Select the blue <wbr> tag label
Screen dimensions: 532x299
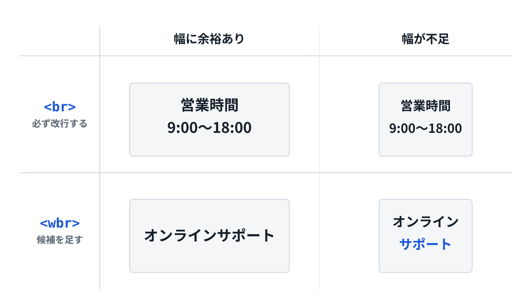pyautogui.click(x=60, y=223)
